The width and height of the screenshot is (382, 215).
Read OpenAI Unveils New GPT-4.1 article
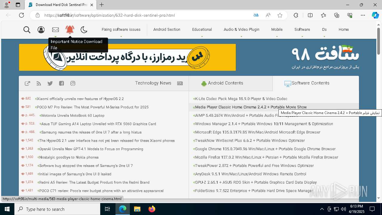[91, 149]
